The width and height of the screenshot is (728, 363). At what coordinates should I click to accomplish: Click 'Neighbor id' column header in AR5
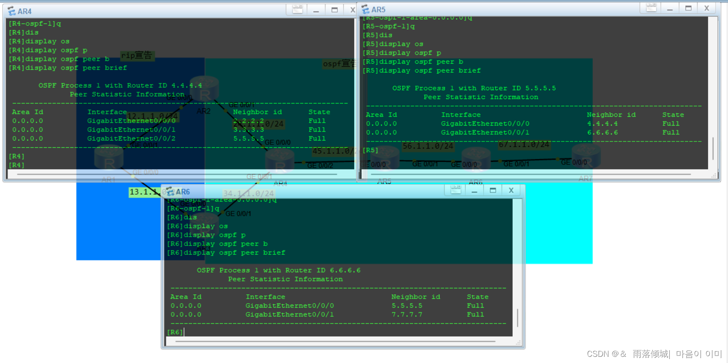point(611,115)
